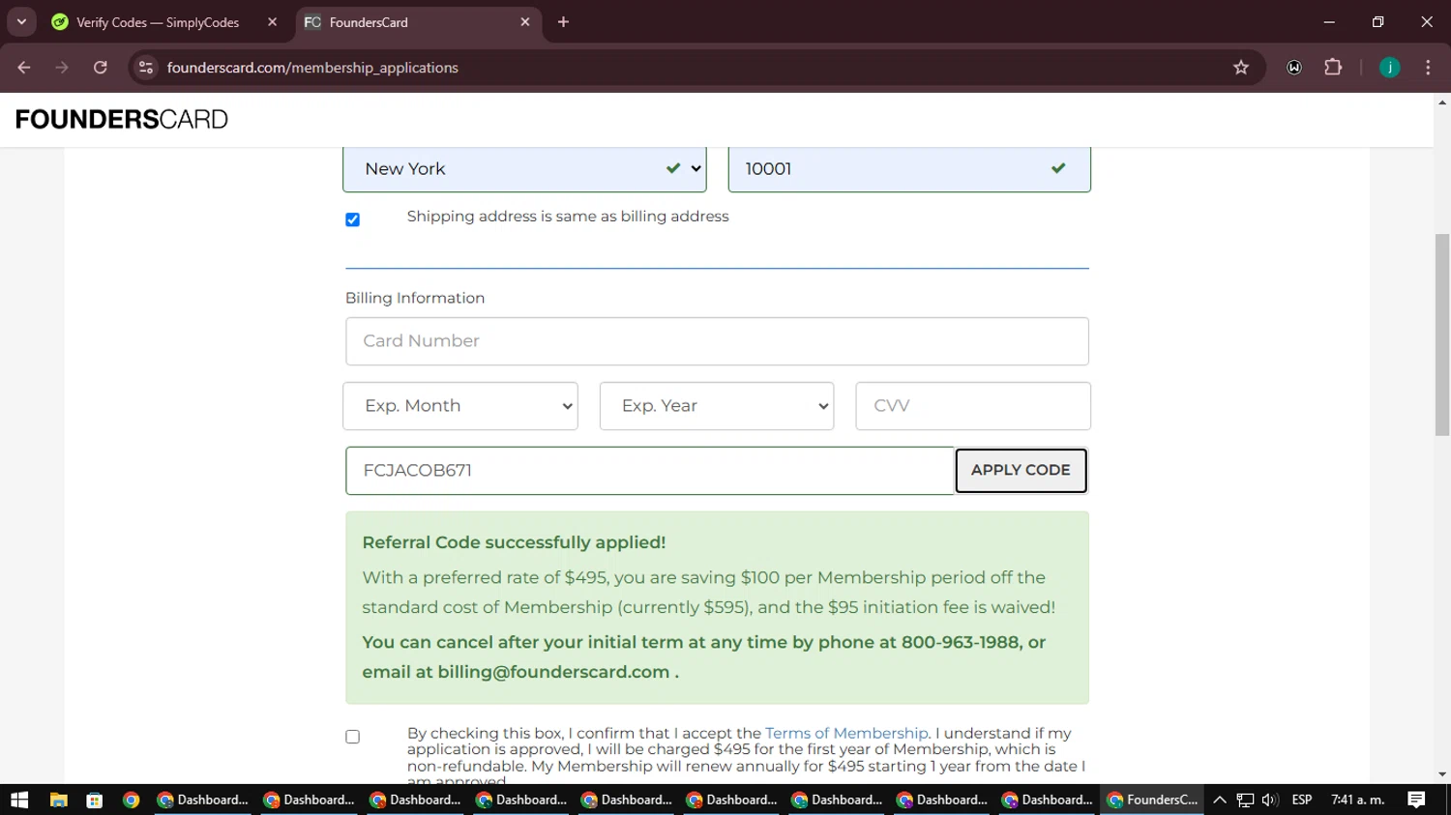This screenshot has width=1451, height=815.
Task: Open the Extensions puzzle menu
Action: point(1333,68)
